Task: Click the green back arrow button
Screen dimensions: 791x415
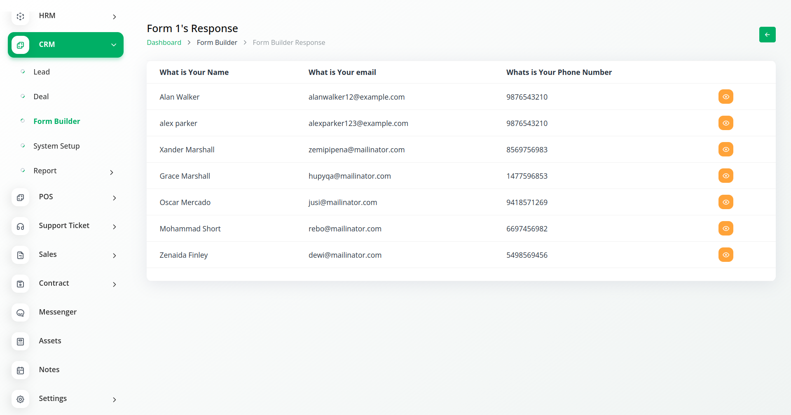Action: (x=767, y=35)
